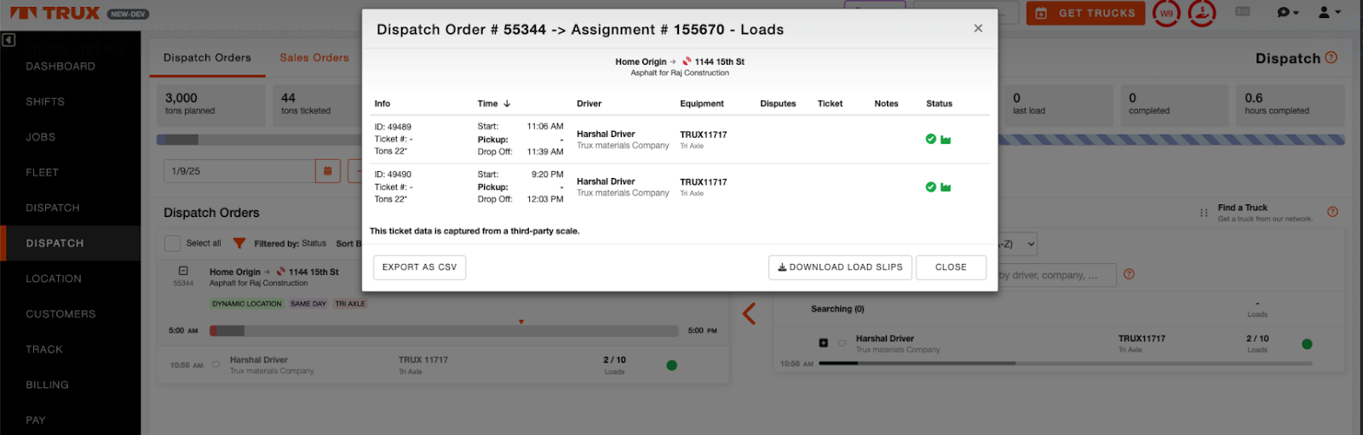This screenshot has height=435, width=1363.
Task: Open the chat help dropdown in header
Action: 1286,13
